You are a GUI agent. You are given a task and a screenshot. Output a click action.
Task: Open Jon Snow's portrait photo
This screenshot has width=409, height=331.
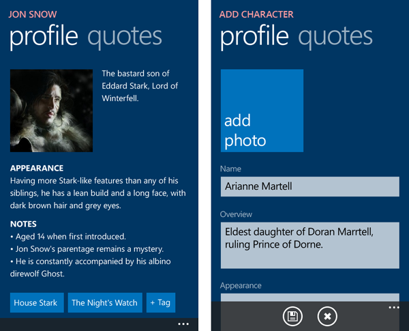(x=51, y=111)
